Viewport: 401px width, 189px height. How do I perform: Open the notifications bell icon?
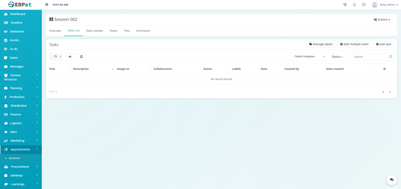[354, 5]
